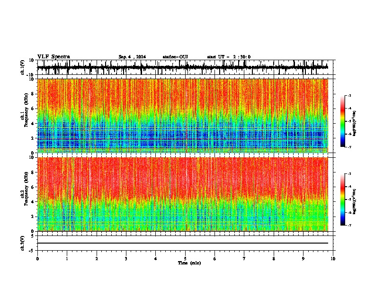Click the ch.2 spectrogram panel
The width and height of the screenshot is (375, 290).
click(x=182, y=194)
